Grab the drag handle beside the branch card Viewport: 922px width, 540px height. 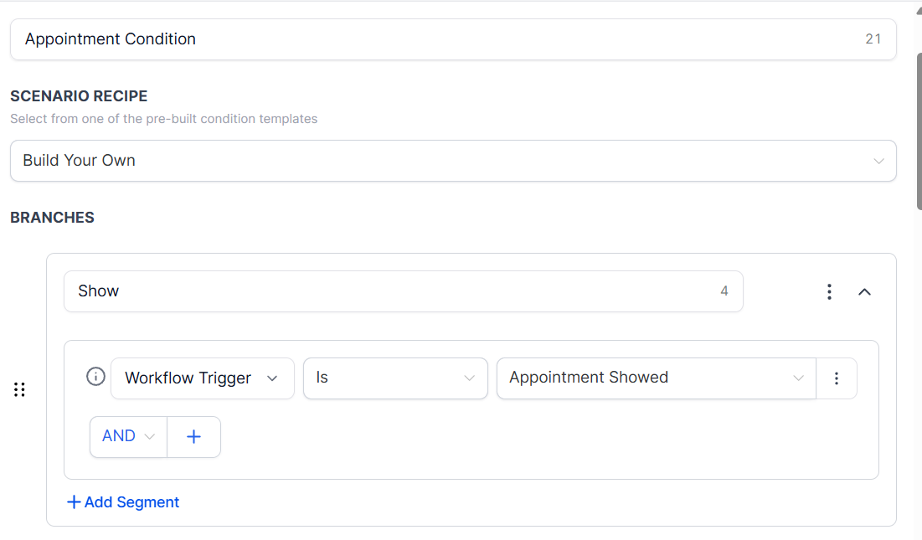point(19,388)
